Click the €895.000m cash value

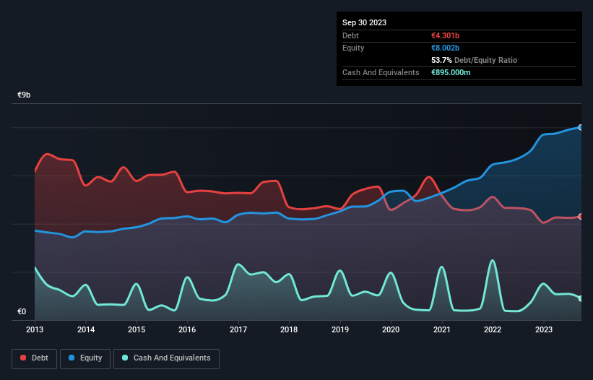[451, 72]
